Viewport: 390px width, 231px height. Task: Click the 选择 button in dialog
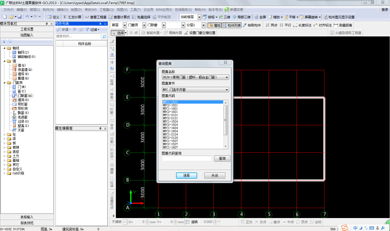186,175
